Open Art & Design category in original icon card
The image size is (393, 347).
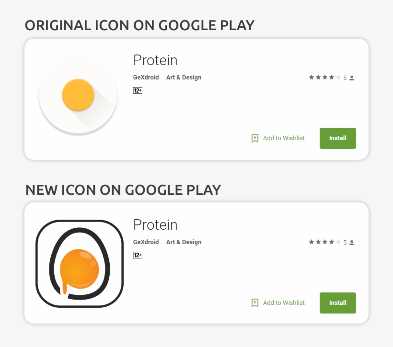click(184, 78)
